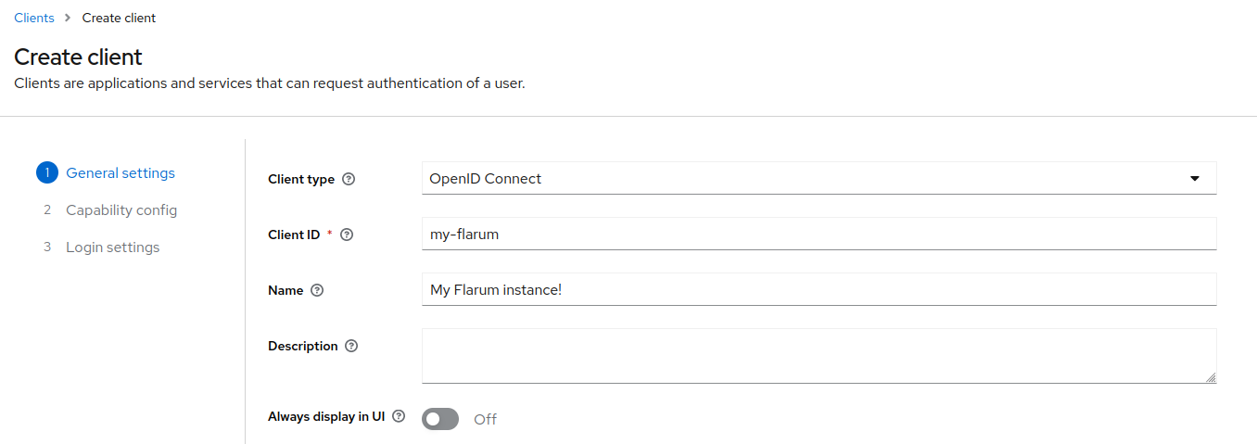Open the Clients breadcrumb link

(x=34, y=18)
